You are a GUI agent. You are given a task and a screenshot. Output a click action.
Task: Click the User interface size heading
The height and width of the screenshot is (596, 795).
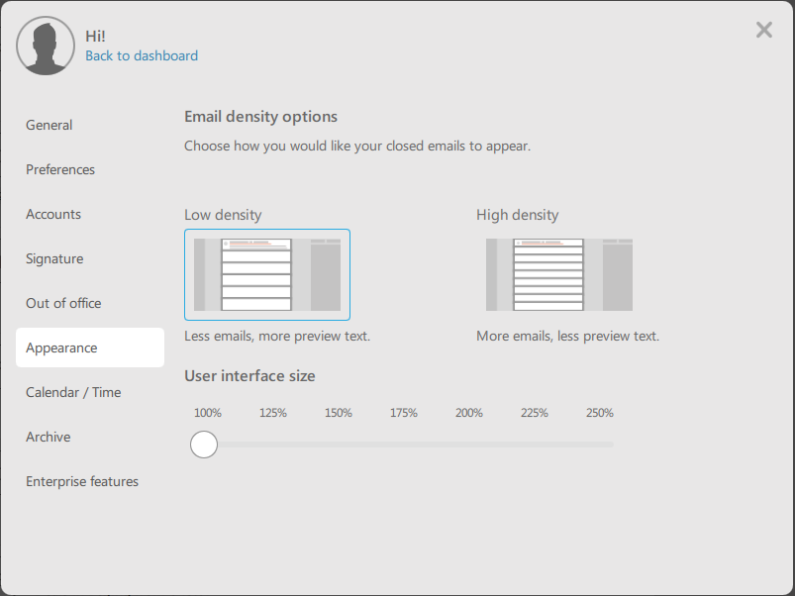pyautogui.click(x=249, y=376)
